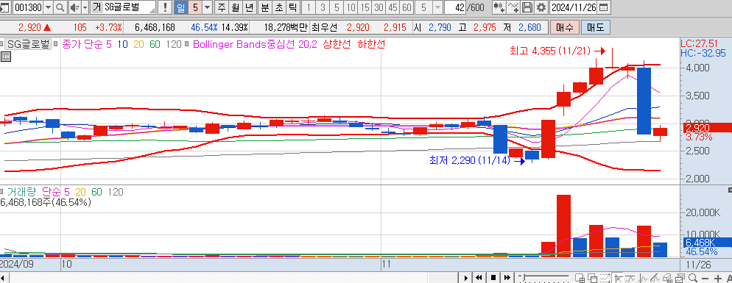Image resolution: width=732 pixels, height=283 pixels.
Task: Click the 종가 단순 moving average label
Action: [82, 45]
